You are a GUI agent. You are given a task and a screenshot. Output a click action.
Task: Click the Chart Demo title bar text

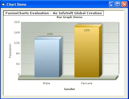coord(17,4)
